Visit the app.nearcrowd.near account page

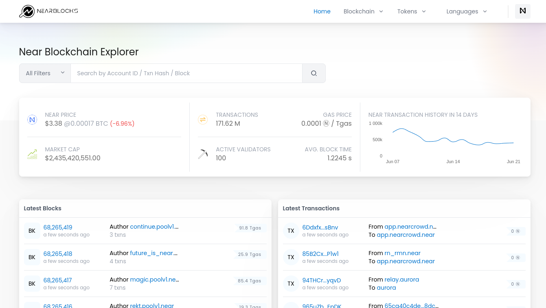pos(405,235)
